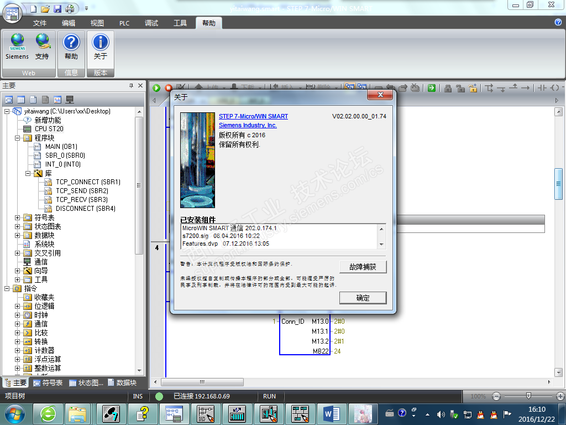
Task: Click the first padlock toolbar icon
Action: click(448, 88)
